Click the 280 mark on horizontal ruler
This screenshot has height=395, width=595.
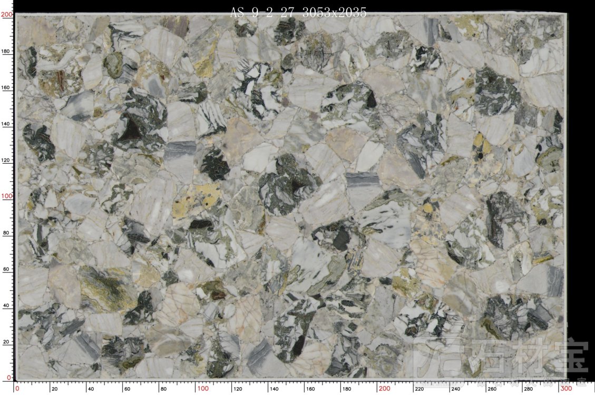530,389
